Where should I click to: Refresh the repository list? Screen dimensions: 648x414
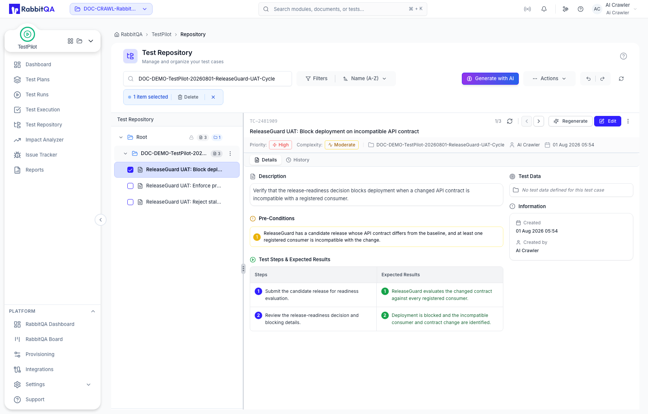(x=621, y=79)
